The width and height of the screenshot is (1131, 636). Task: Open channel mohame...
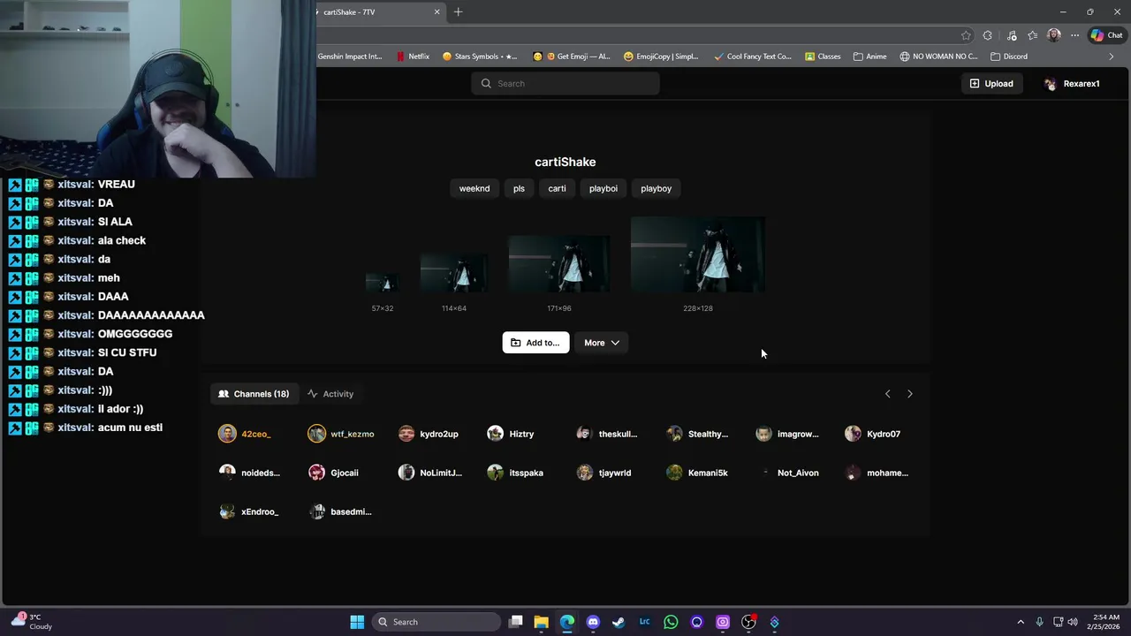[877, 473]
